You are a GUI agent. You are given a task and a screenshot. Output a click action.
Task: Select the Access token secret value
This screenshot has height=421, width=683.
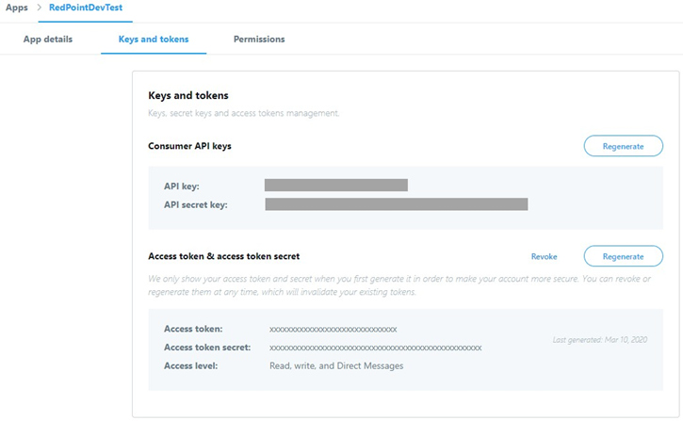pos(375,348)
